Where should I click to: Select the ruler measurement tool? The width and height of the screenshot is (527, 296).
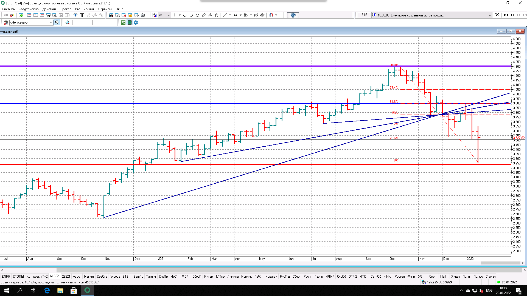pos(204,15)
